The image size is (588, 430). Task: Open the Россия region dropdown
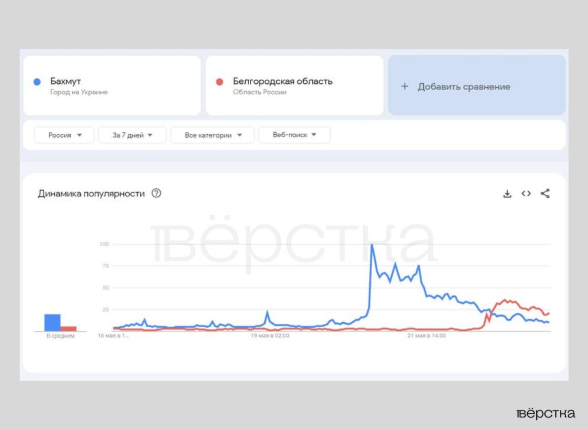point(64,135)
